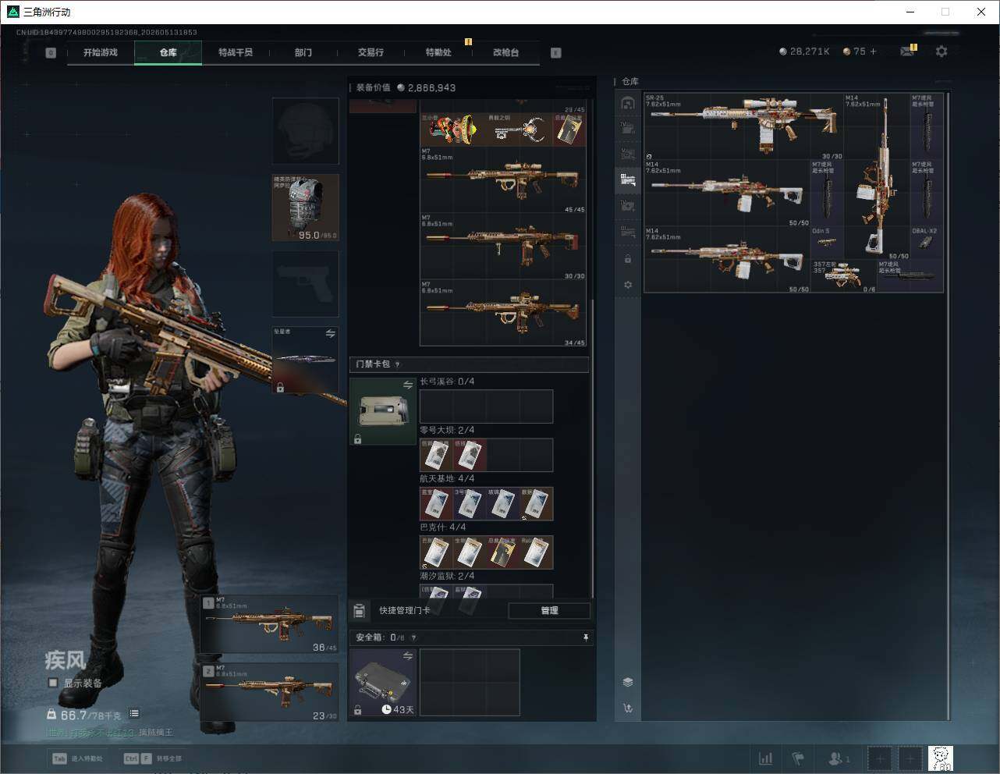
Task: Select the highlighted weapon stash tab
Action: point(628,180)
